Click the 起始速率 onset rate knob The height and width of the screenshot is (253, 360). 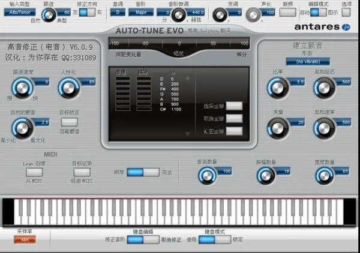pyautogui.click(x=324, y=129)
